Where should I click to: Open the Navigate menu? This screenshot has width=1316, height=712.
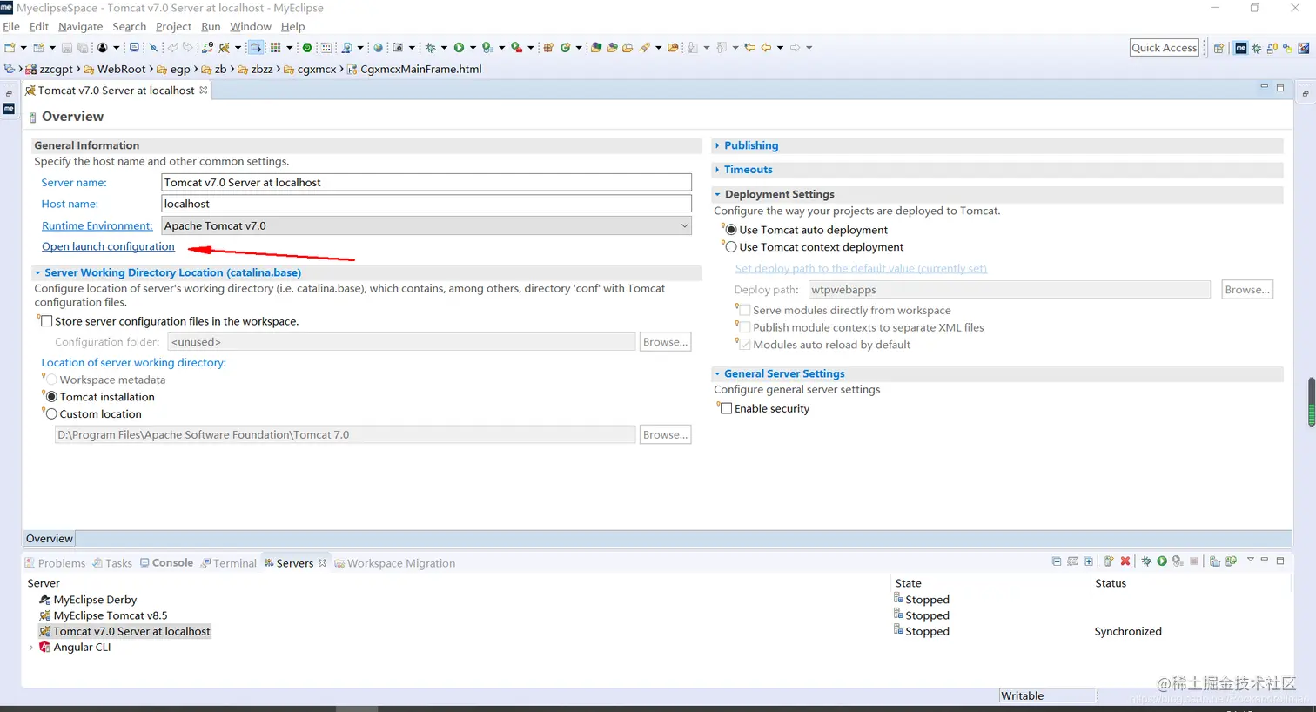pos(81,26)
